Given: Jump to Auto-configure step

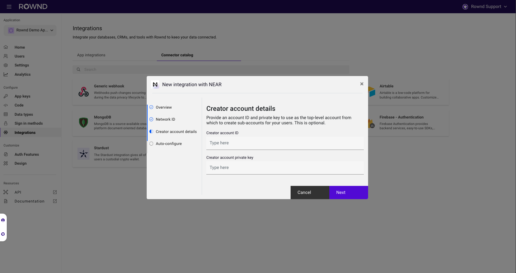Looking at the screenshot, I should pyautogui.click(x=169, y=144).
